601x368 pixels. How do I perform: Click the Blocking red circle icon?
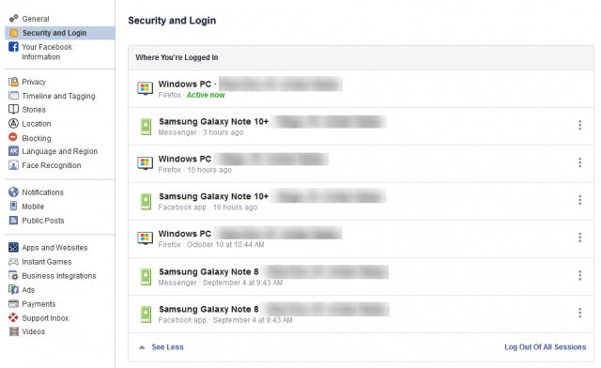point(13,137)
